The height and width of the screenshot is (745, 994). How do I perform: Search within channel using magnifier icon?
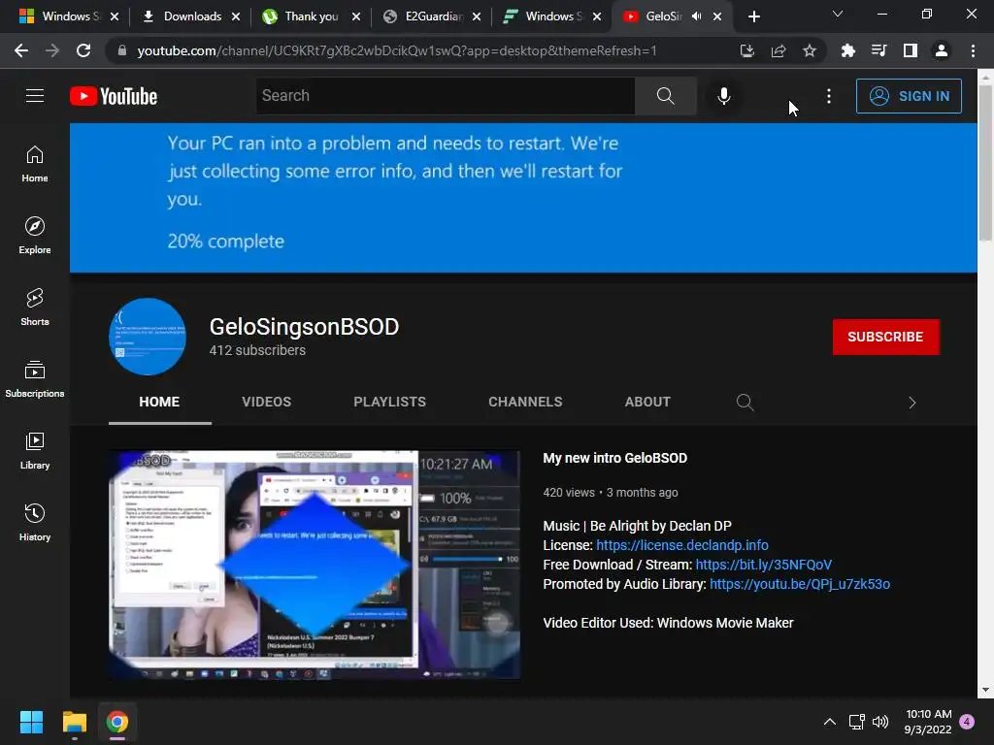coord(745,403)
